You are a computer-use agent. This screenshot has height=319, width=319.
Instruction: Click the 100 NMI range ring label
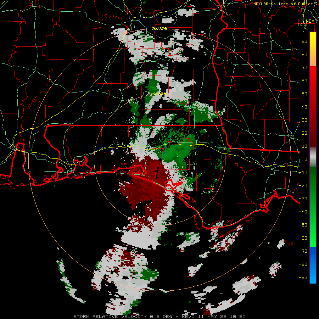(x=159, y=28)
